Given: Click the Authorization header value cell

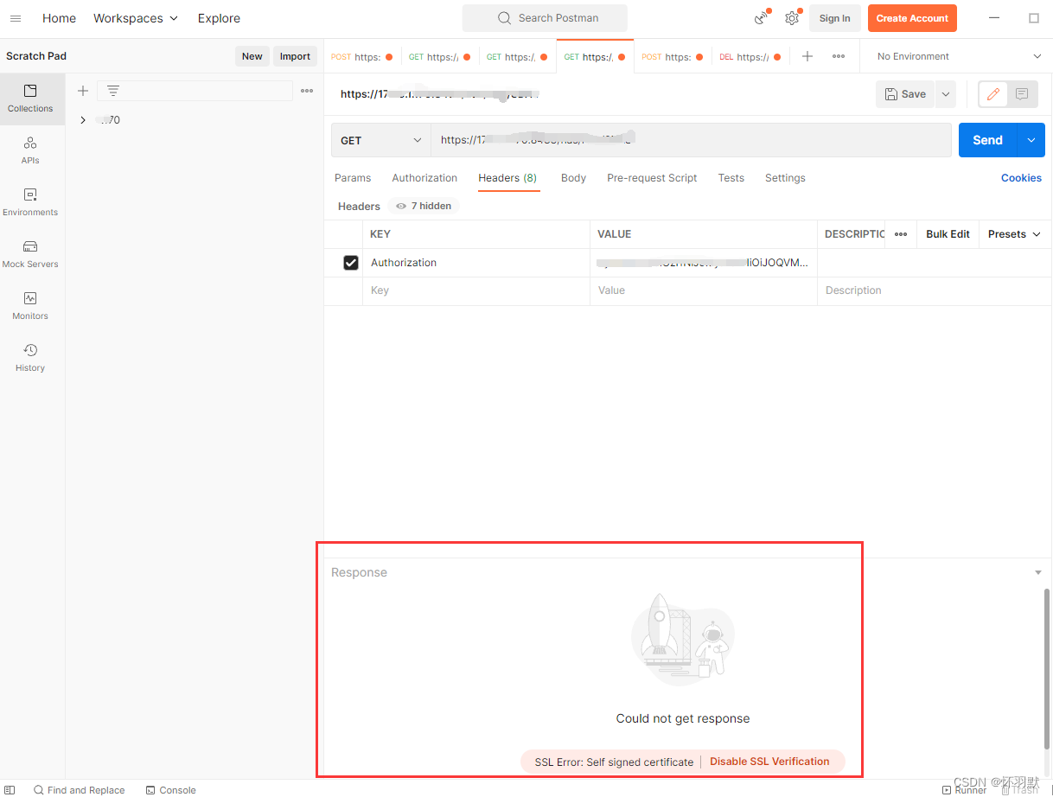Looking at the screenshot, I should click(x=704, y=263).
